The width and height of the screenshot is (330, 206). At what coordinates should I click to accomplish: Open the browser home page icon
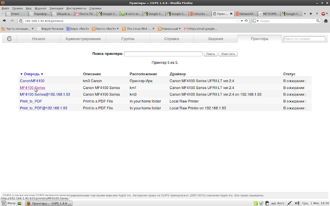[x=326, y=21]
